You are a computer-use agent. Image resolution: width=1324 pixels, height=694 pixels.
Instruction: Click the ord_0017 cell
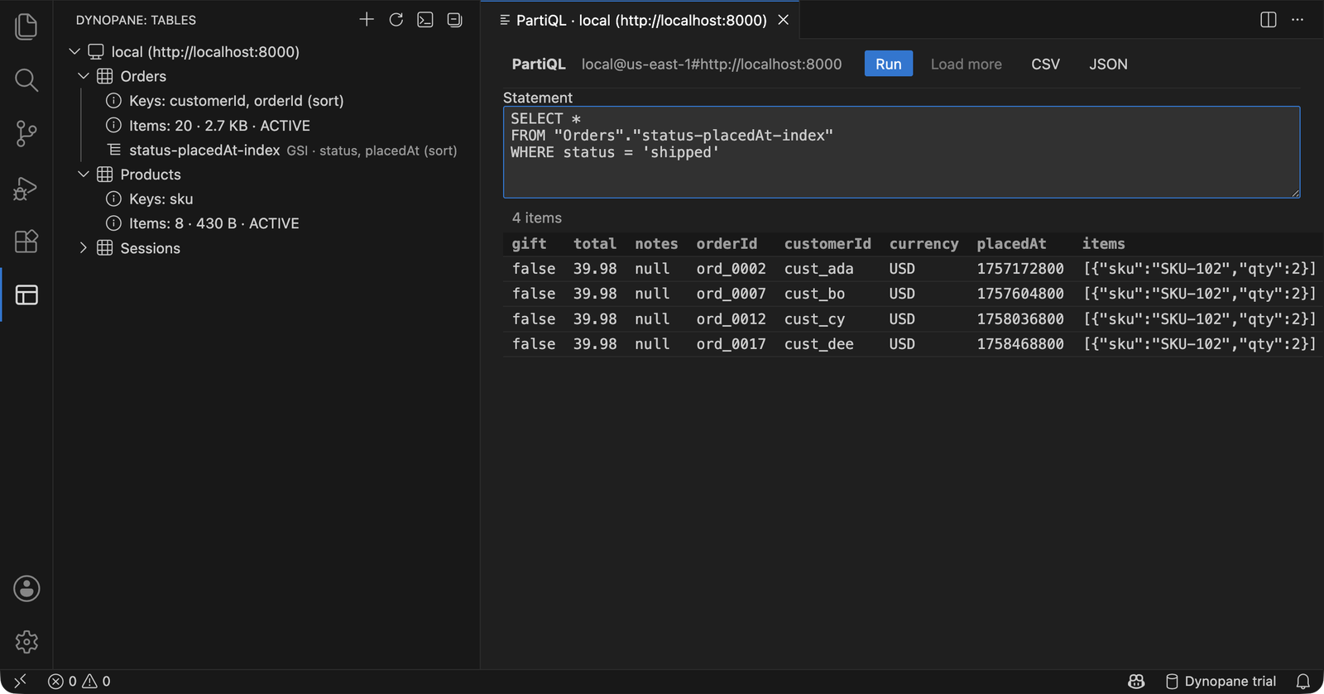tap(731, 344)
